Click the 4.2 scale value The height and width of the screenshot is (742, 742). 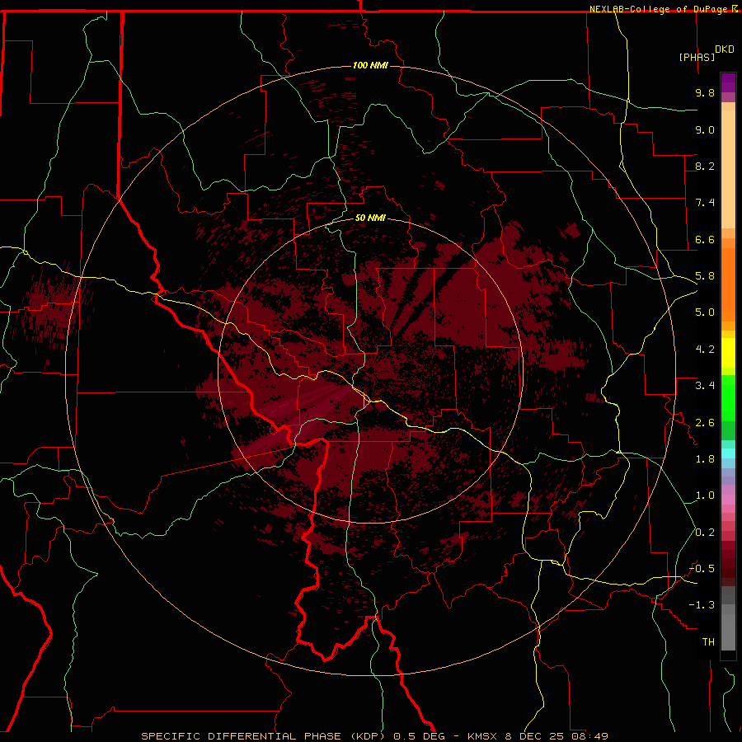click(x=705, y=350)
